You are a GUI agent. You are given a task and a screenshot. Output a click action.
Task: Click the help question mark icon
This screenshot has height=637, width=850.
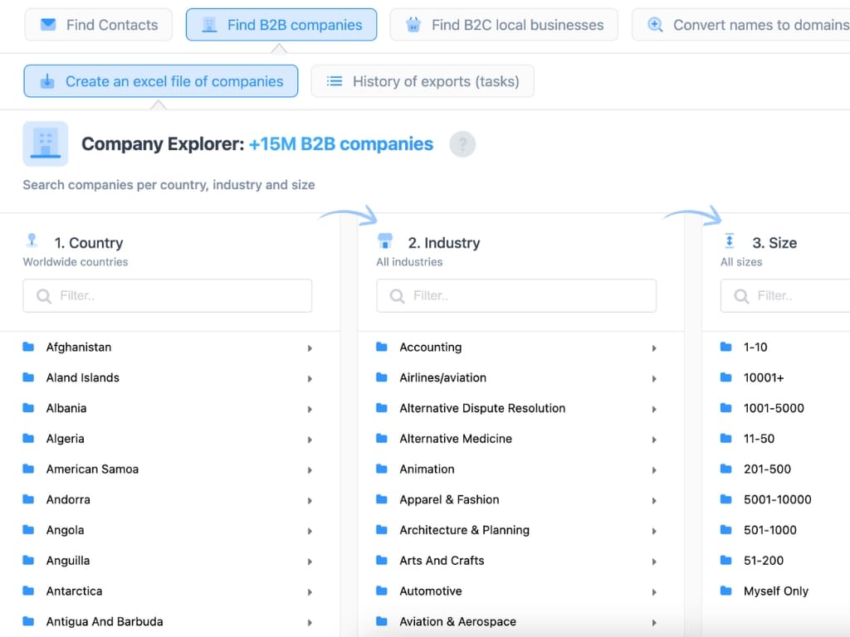point(462,144)
